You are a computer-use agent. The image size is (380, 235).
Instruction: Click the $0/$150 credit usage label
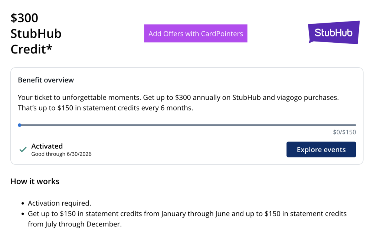point(344,132)
